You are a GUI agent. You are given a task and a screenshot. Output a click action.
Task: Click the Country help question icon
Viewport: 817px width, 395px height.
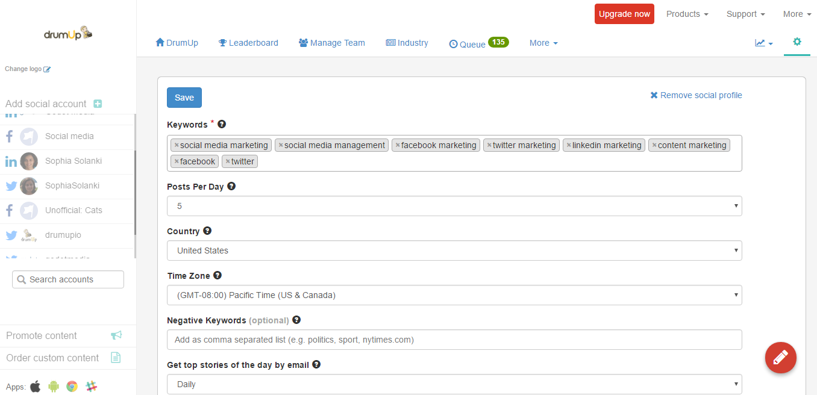click(x=207, y=231)
